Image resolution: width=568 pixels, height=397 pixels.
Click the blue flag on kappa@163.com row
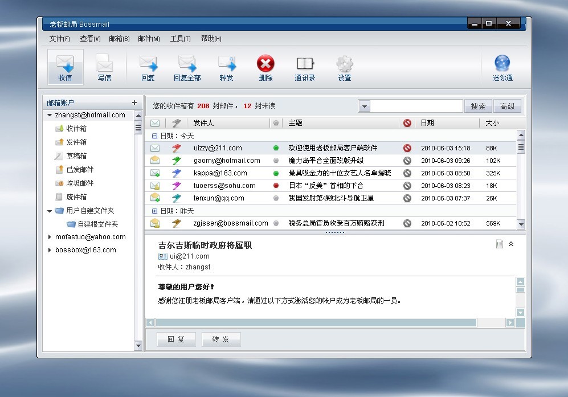(x=177, y=173)
